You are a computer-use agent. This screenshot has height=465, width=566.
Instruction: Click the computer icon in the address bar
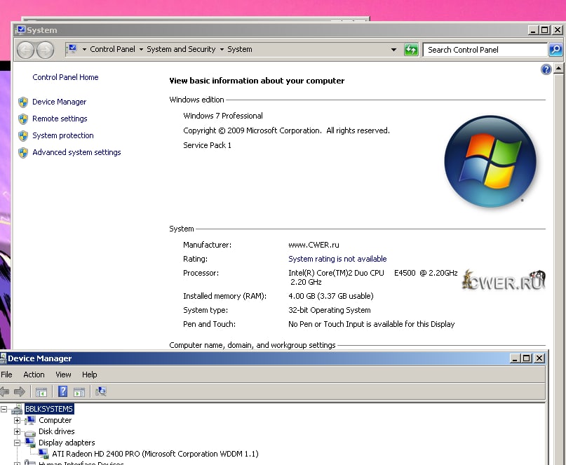tap(72, 48)
